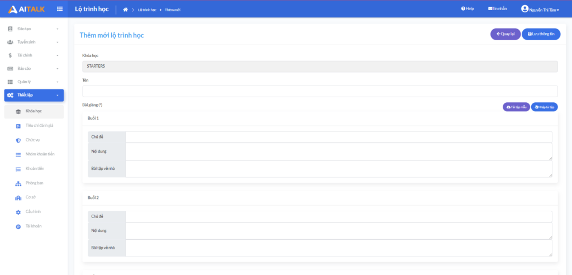Open Help from the top bar

pos(467,9)
